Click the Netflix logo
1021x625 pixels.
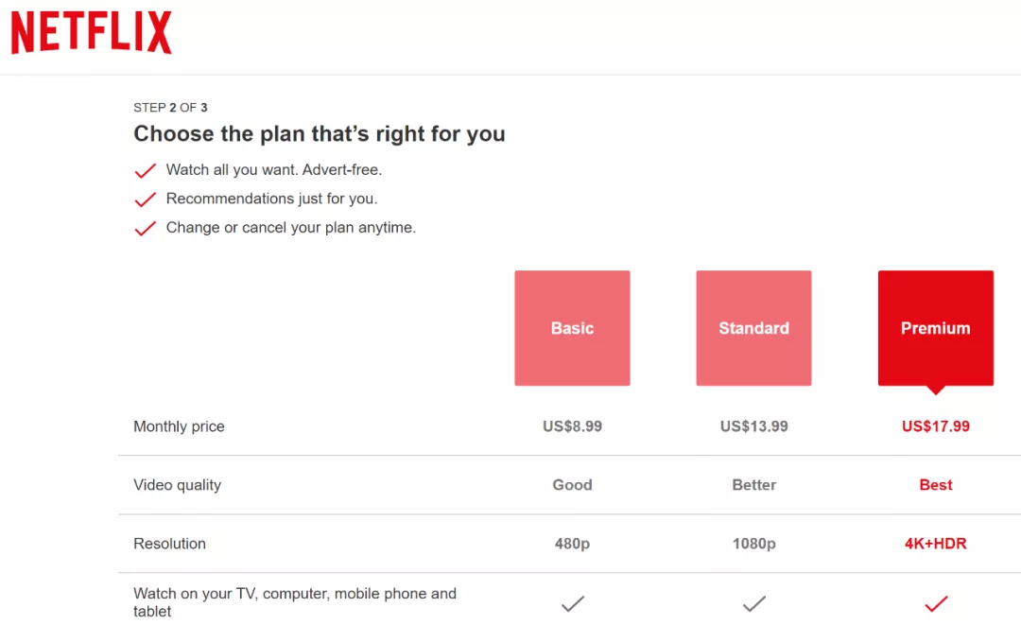point(91,33)
